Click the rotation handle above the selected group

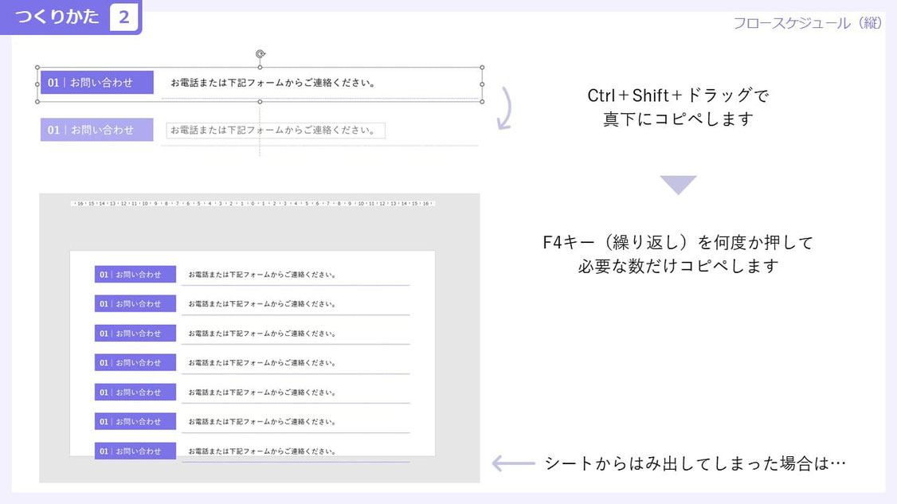[x=260, y=54]
